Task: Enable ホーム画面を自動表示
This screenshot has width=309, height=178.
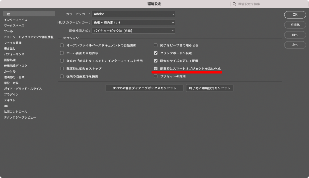Action: tap(62, 53)
